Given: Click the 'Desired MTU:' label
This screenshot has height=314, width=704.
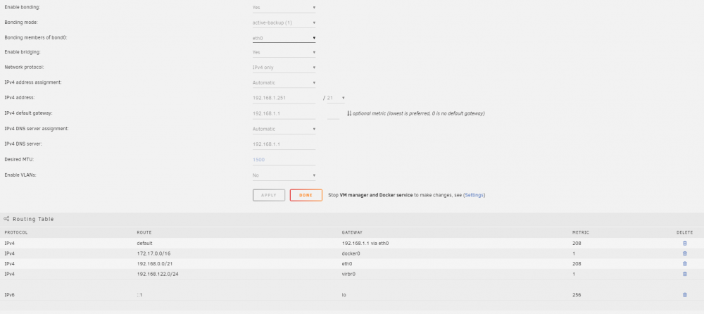Looking at the screenshot, I should pos(18,160).
